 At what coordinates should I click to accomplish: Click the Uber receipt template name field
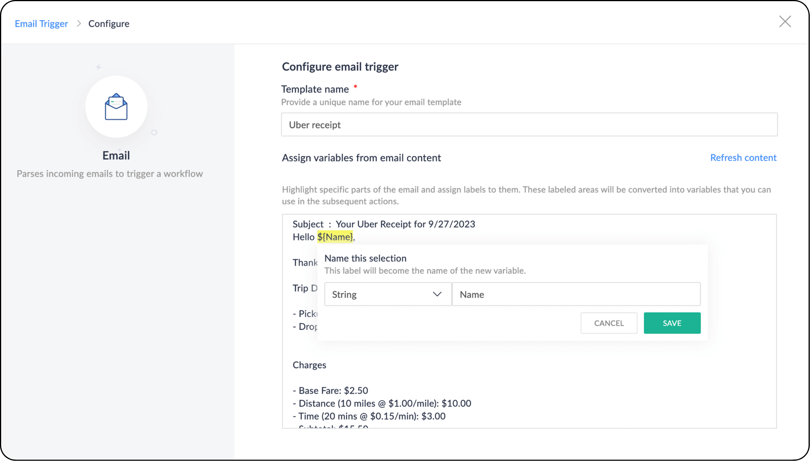click(x=529, y=124)
